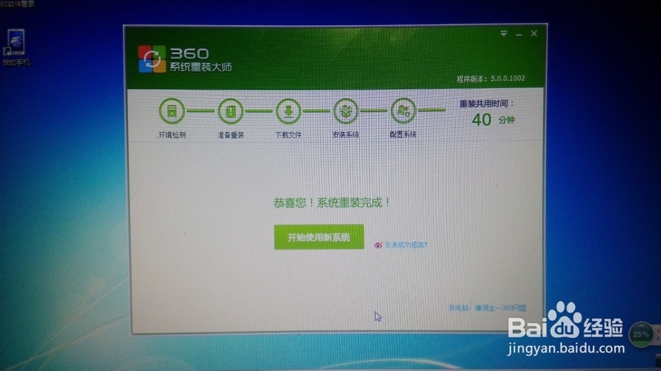661x371 pixels.
Task: Click the 程序版本: 5.0.0.1002 text
Action: pyautogui.click(x=490, y=79)
